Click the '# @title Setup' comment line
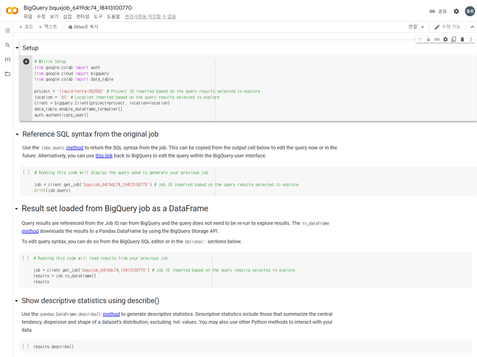Viewport: 477px width, 357px height. pos(50,61)
